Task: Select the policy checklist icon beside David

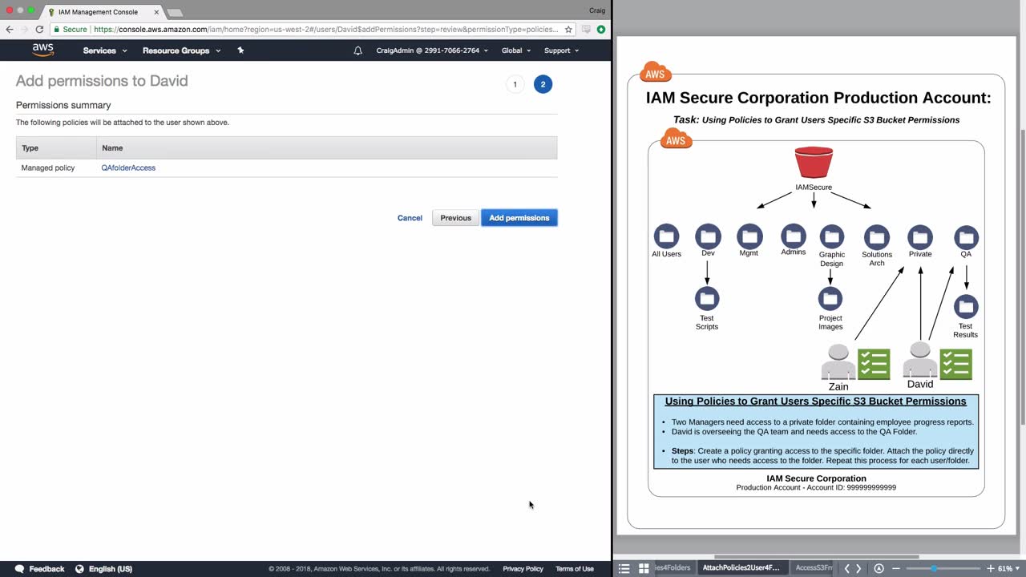Action: pos(956,364)
